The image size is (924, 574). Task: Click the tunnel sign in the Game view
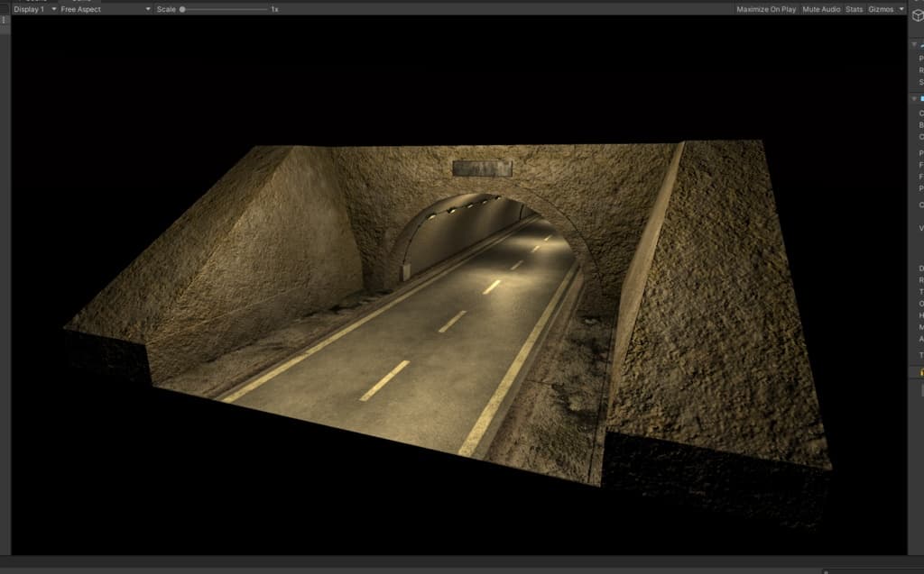[x=482, y=169]
